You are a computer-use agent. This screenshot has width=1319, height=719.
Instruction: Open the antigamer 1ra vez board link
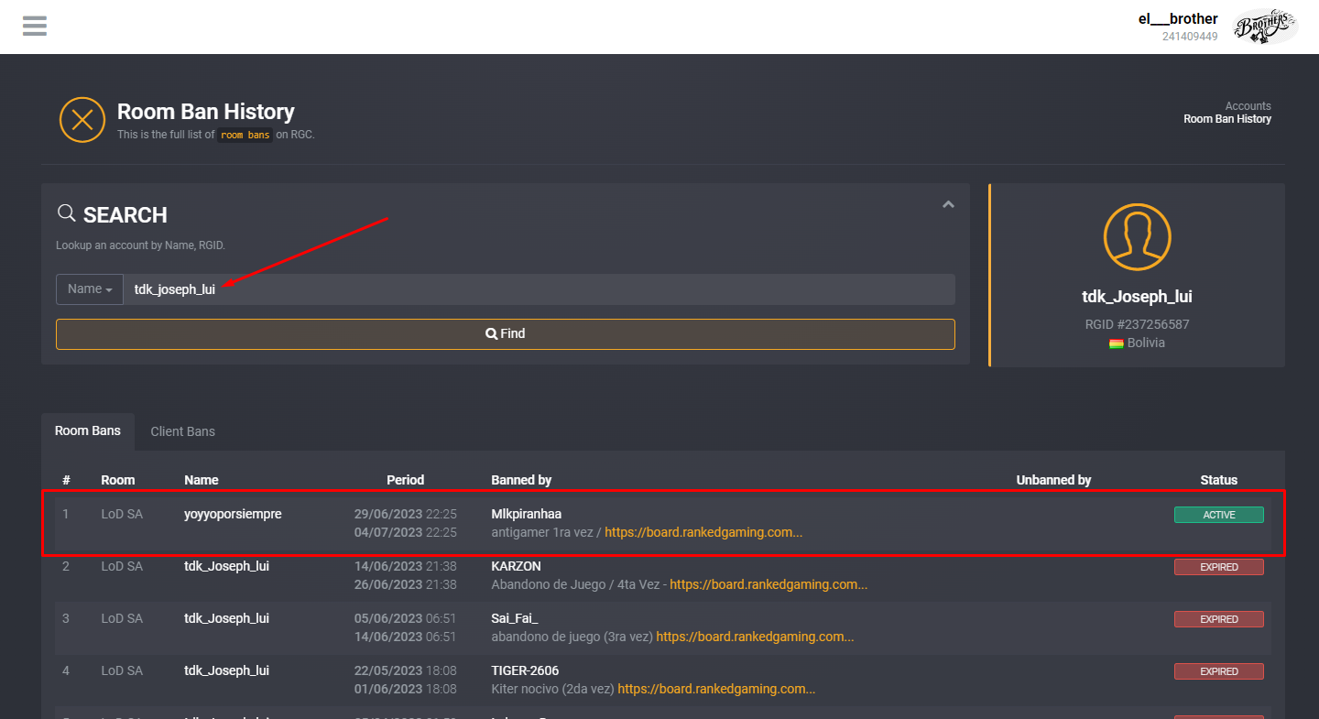tap(703, 532)
